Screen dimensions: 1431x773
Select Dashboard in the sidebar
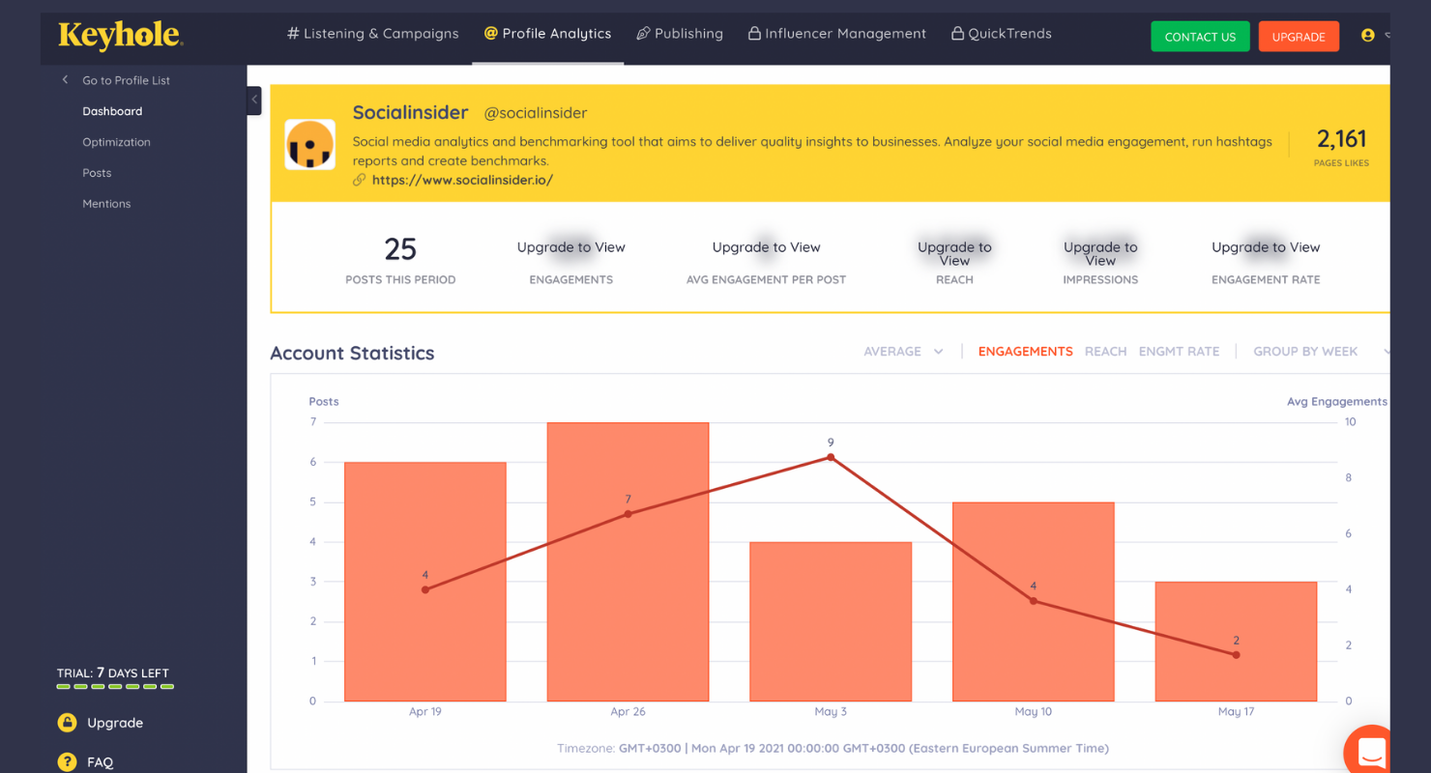click(x=112, y=111)
